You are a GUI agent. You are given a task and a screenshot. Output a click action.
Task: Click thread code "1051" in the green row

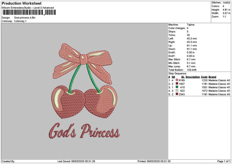pyautogui.click(x=205, y=87)
